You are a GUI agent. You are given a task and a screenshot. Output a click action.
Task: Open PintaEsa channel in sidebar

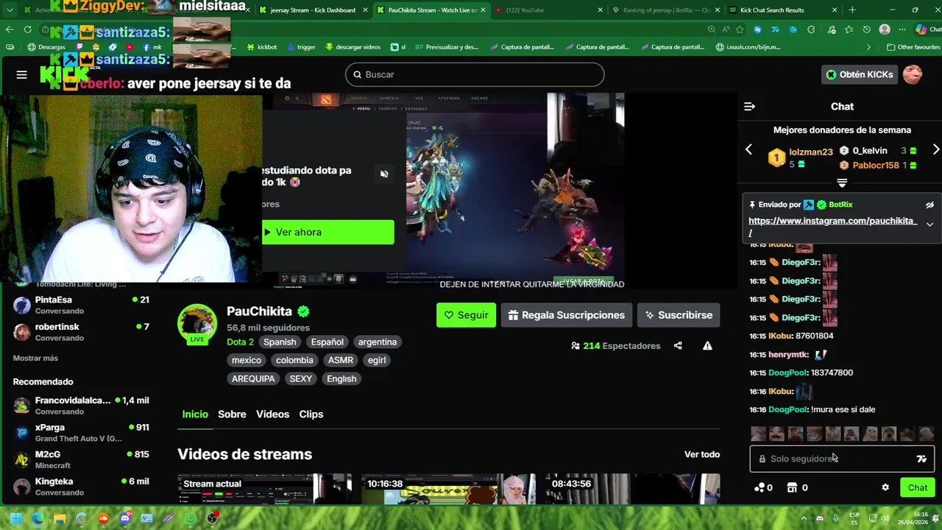(81, 305)
